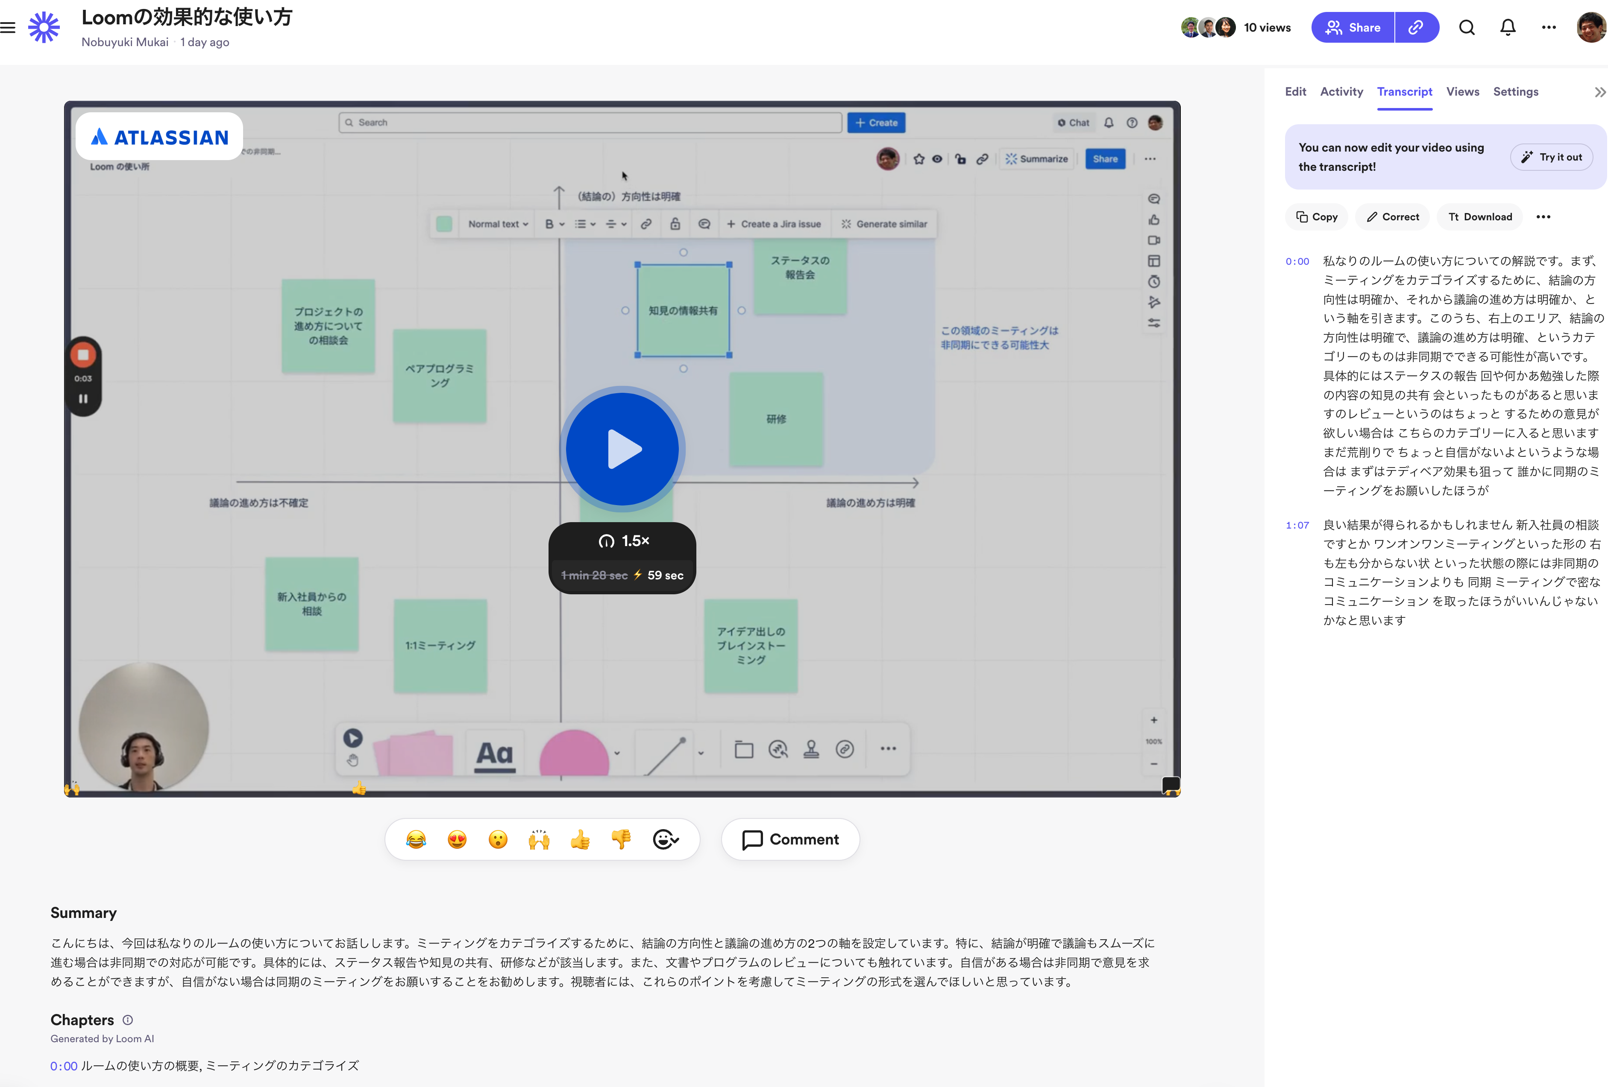This screenshot has height=1087, width=1608.
Task: Open transcript more options menu
Action: (x=1543, y=217)
